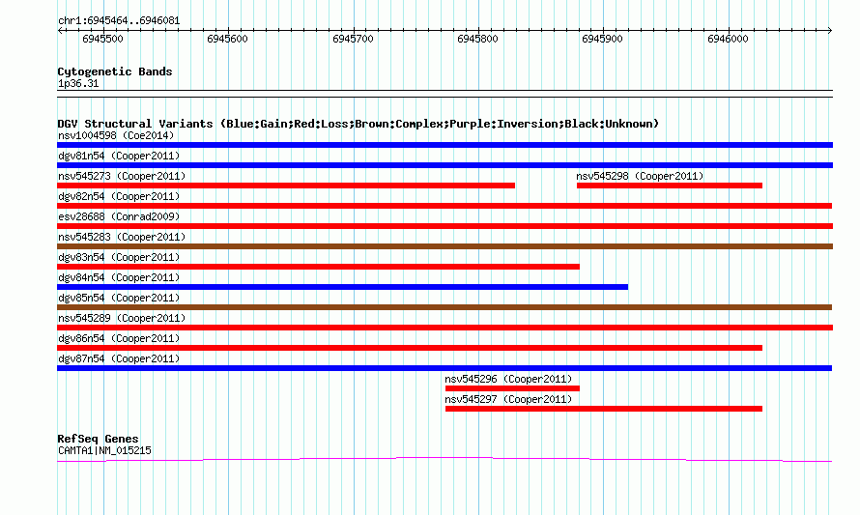Click ruler position 6945600

coord(228,39)
